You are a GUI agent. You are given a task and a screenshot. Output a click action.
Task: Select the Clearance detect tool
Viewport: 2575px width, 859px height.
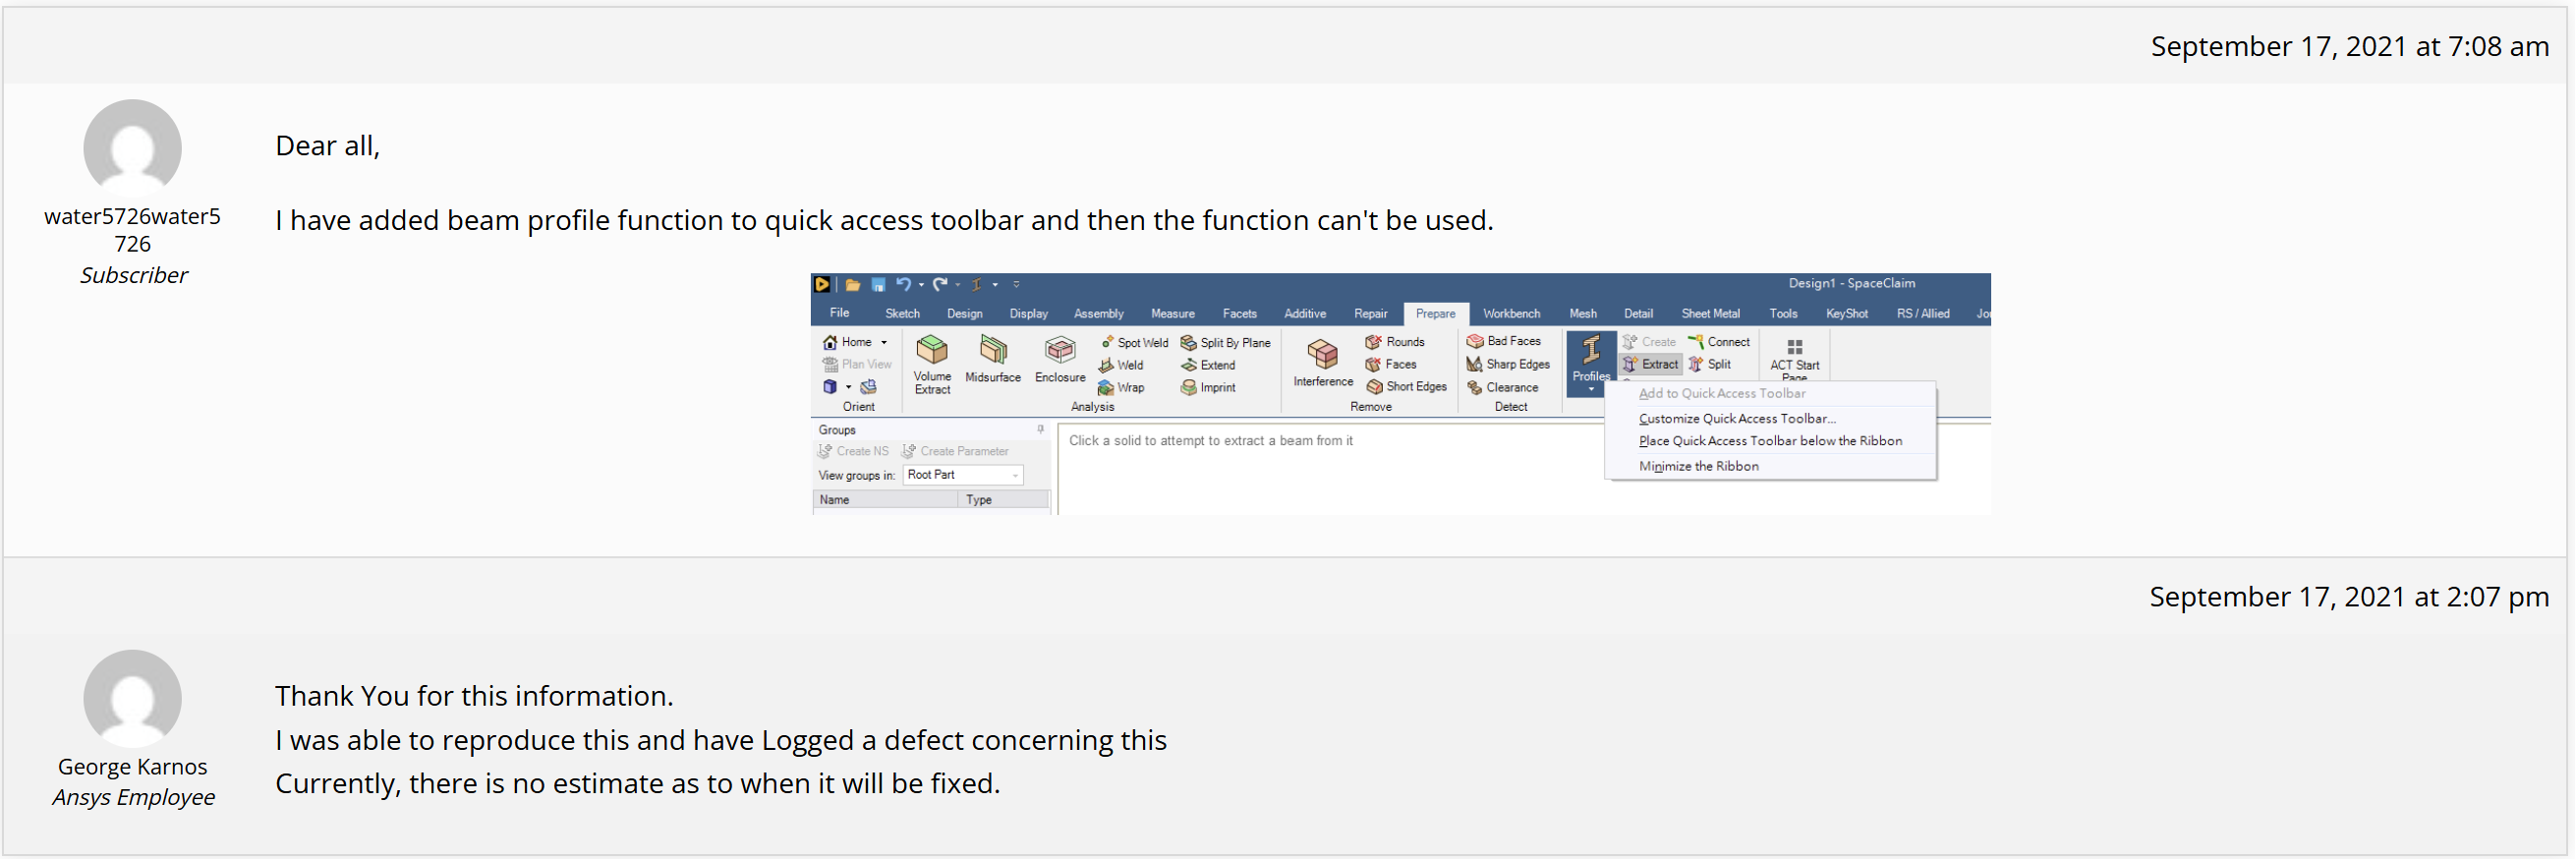coord(1503,388)
